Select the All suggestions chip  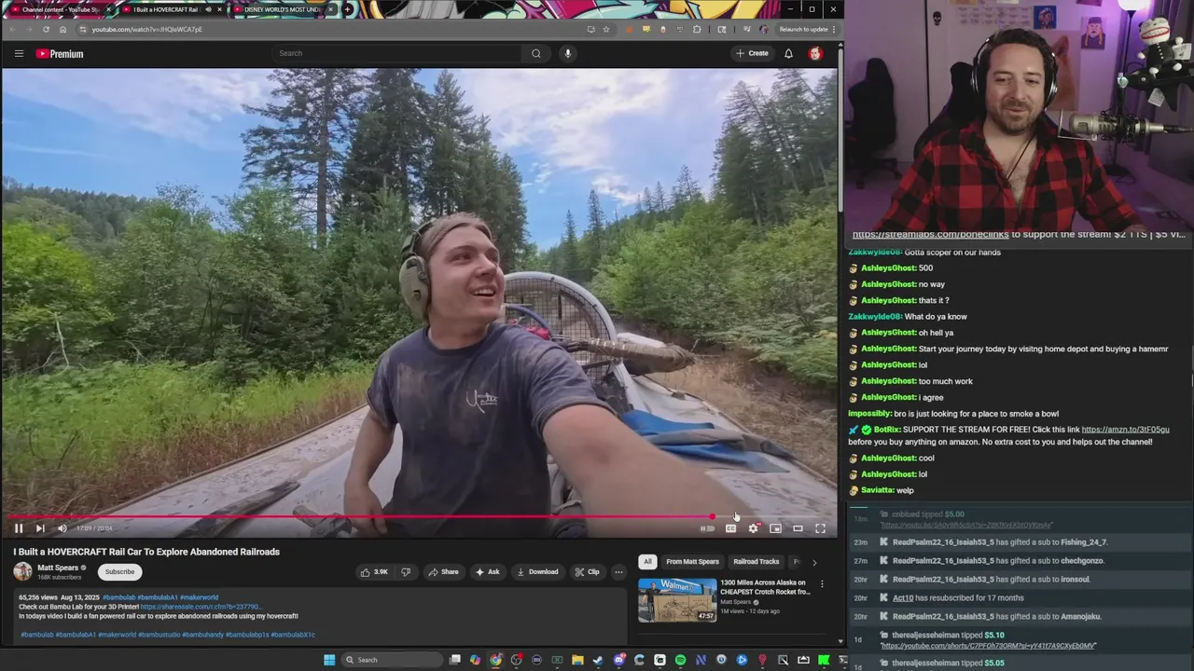coord(647,562)
